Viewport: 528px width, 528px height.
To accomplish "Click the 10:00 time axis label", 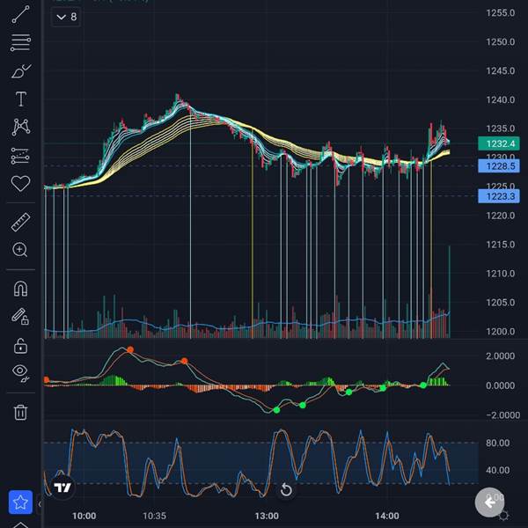I will (84, 516).
